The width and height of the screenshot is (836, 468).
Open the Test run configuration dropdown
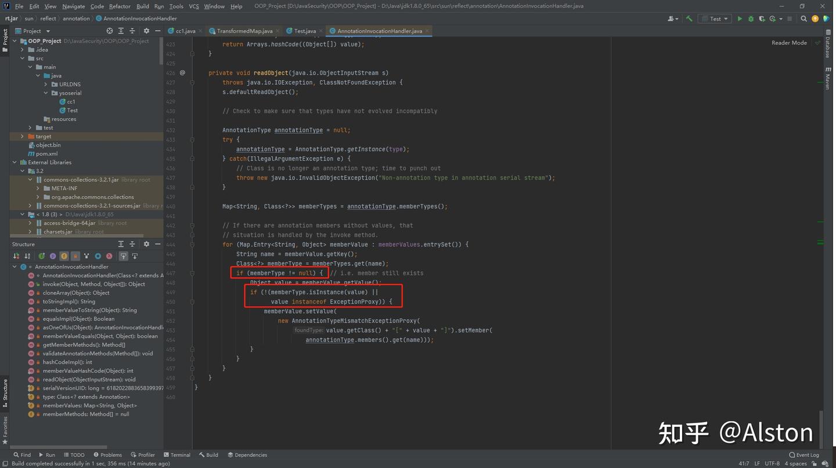716,19
